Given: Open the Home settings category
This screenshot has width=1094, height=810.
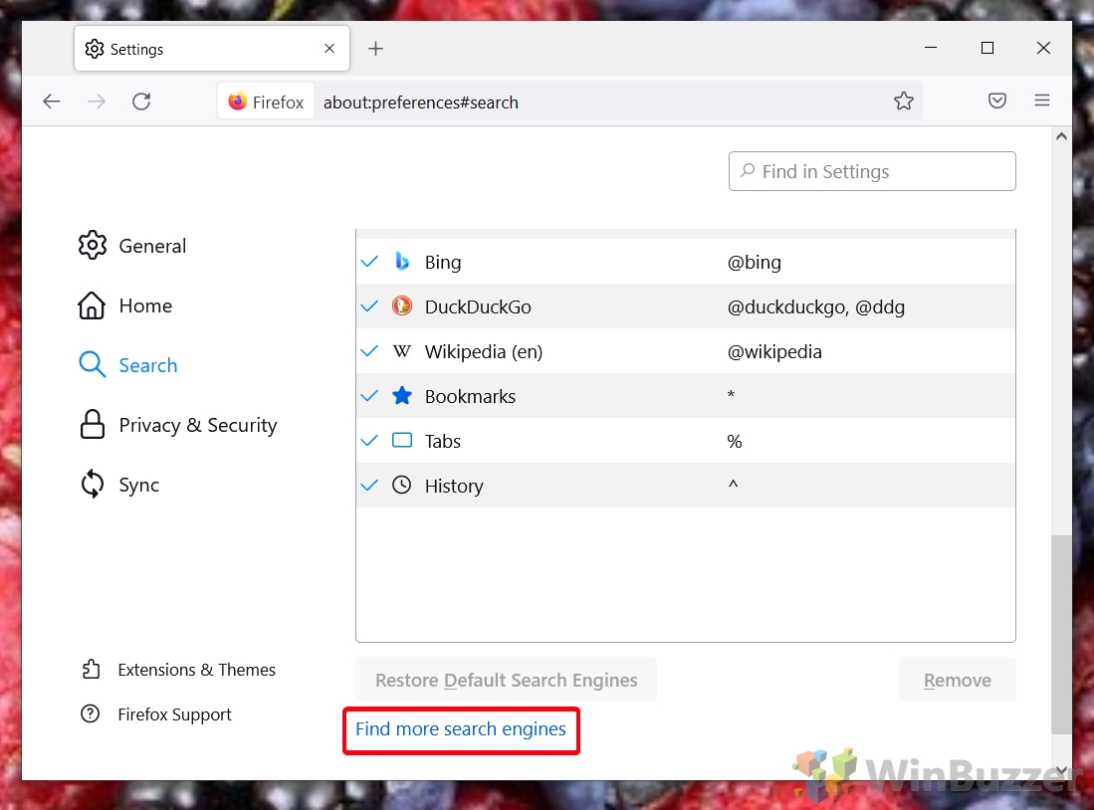Looking at the screenshot, I should click(x=124, y=305).
